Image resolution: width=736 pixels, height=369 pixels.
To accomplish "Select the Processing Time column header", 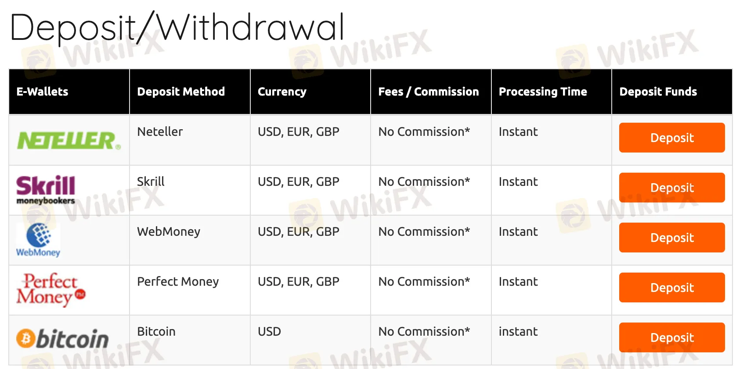I will coord(543,92).
